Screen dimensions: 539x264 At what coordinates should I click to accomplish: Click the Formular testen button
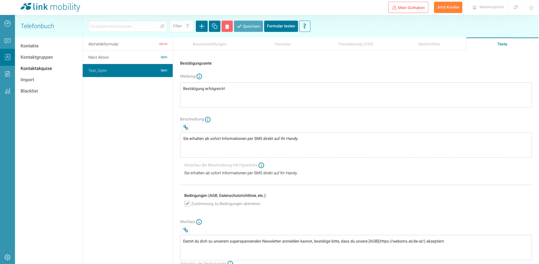[x=281, y=26]
